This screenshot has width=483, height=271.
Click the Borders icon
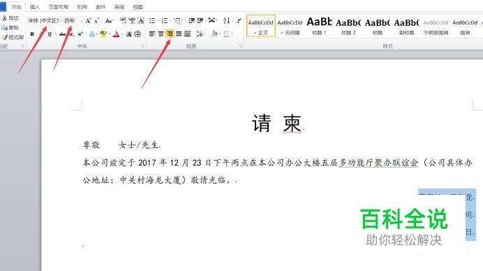(x=226, y=34)
